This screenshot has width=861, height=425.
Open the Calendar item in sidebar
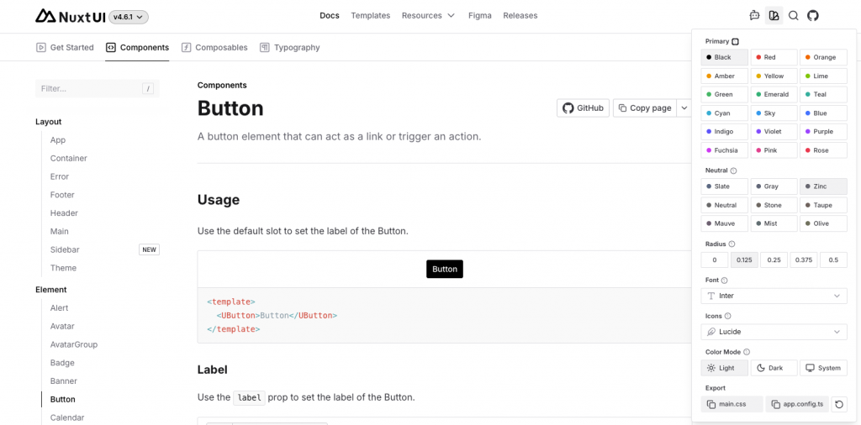pyautogui.click(x=67, y=417)
